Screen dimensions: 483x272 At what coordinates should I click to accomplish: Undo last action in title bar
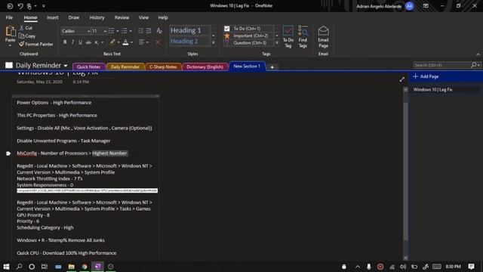[x=20, y=6]
